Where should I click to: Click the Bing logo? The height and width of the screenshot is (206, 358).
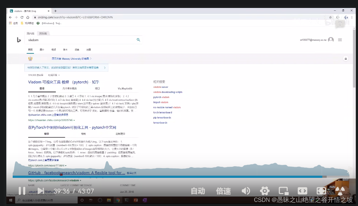tap(19, 40)
